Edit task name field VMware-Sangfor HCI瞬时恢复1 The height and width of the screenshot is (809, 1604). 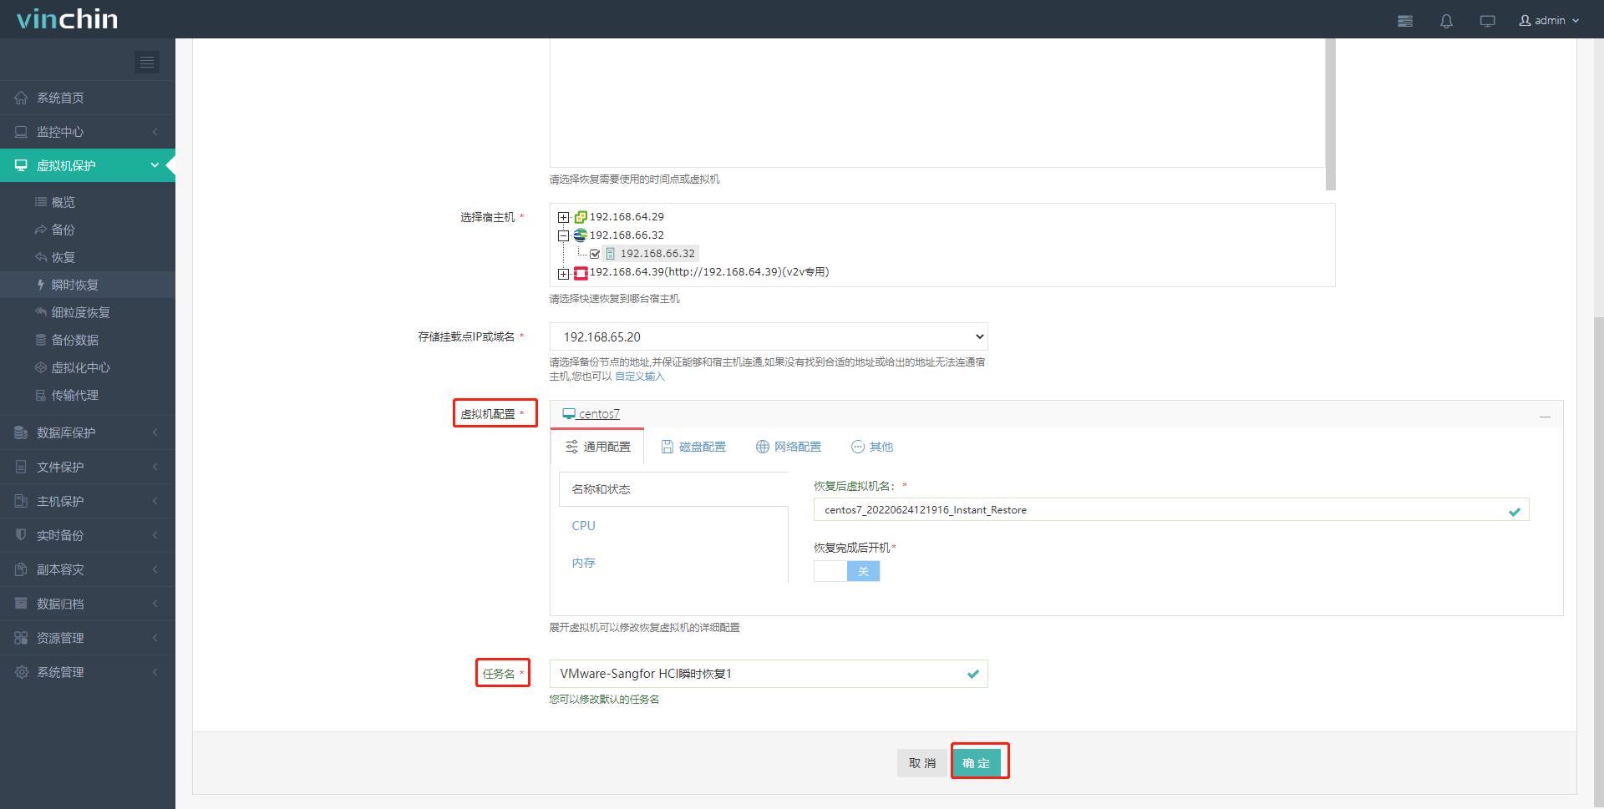769,674
